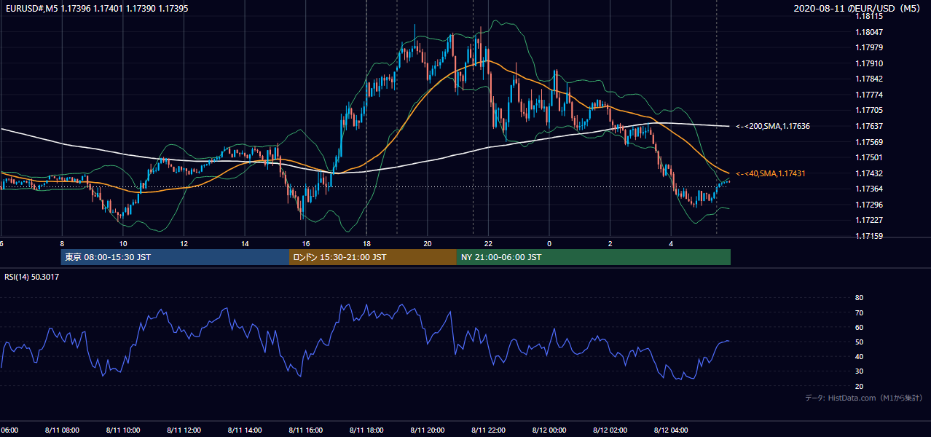Click the HistData.com data source credit
Image resolution: width=931 pixels, height=437 pixels.
864,398
